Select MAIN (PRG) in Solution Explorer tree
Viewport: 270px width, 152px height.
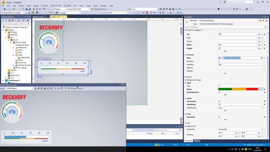pos(25,58)
